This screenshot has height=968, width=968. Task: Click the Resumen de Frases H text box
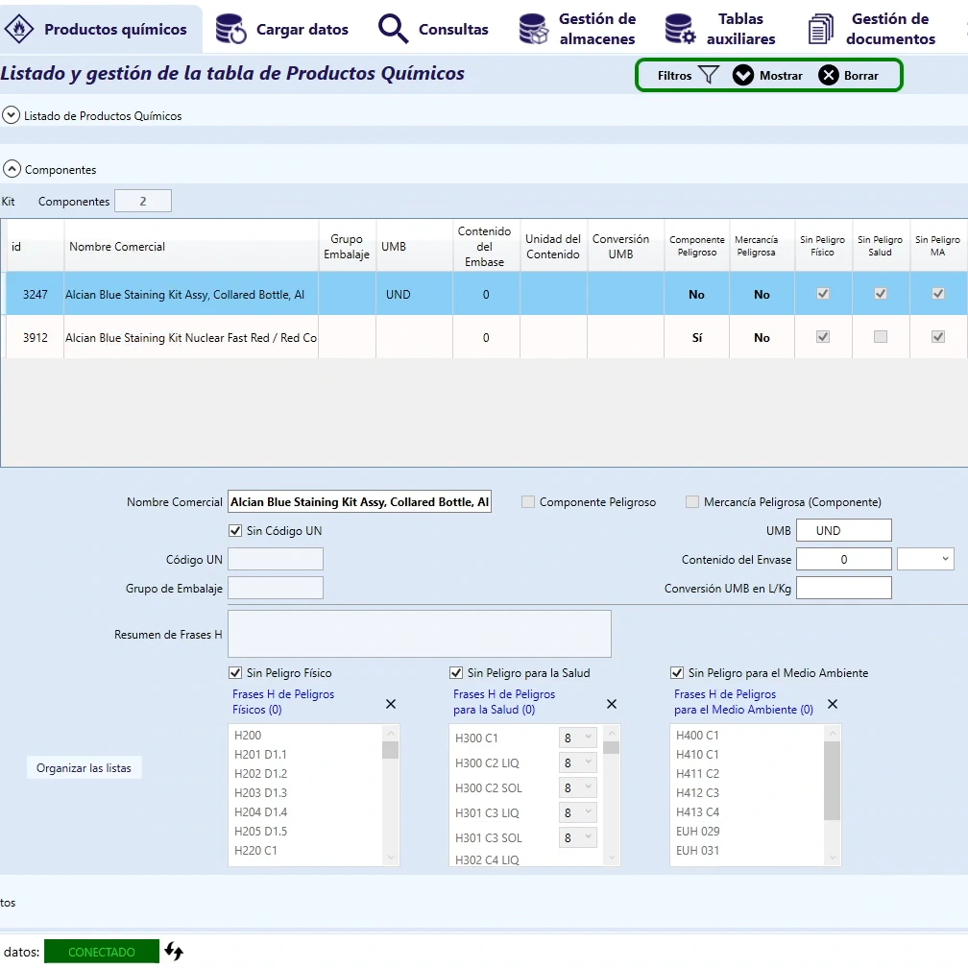click(420, 634)
